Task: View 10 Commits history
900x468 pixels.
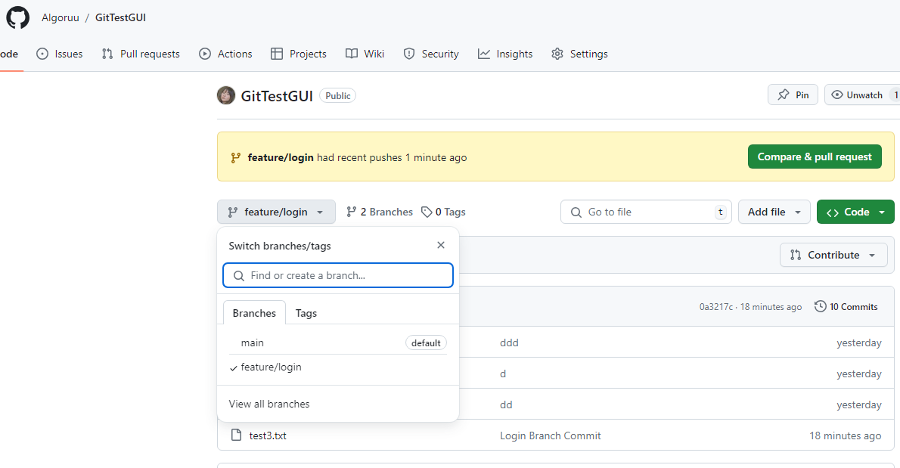Action: click(846, 307)
